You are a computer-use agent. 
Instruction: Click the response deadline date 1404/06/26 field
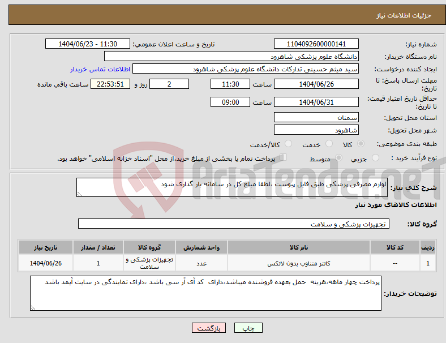[x=316, y=84]
